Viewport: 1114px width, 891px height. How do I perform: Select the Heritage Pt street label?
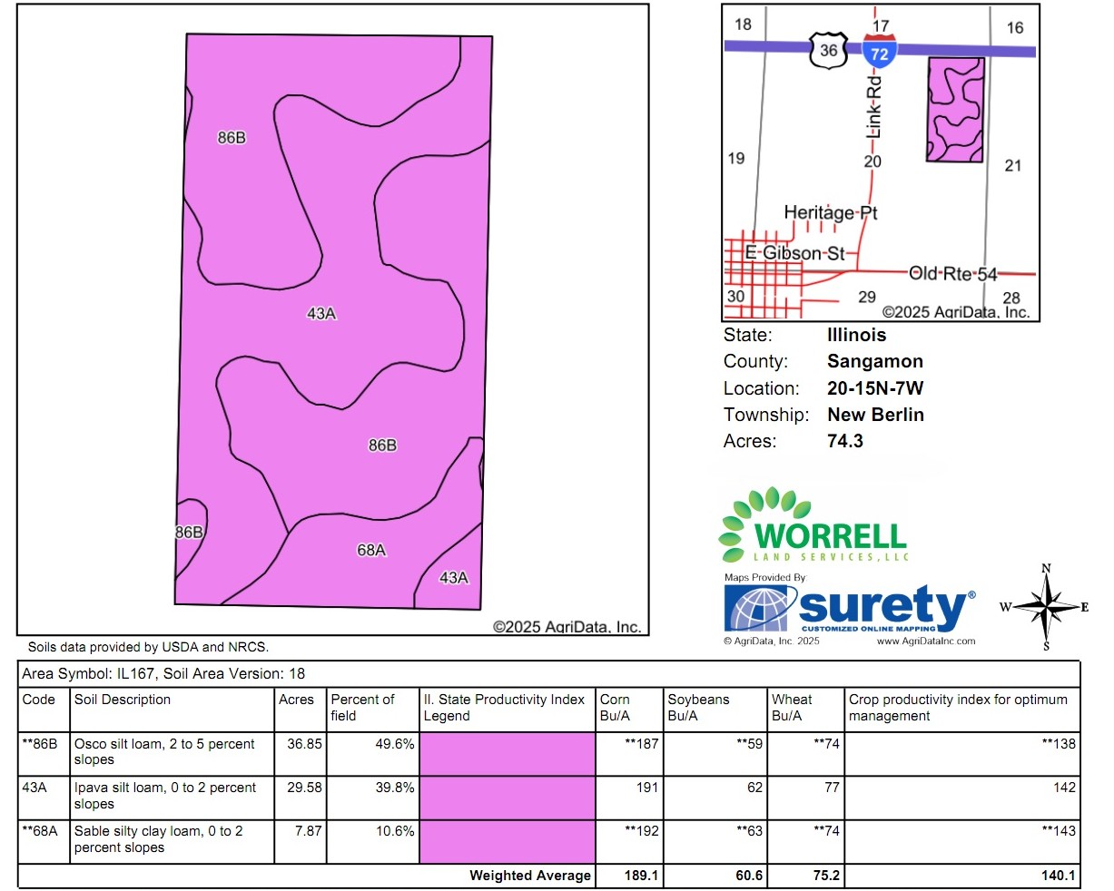pyautogui.click(x=830, y=212)
